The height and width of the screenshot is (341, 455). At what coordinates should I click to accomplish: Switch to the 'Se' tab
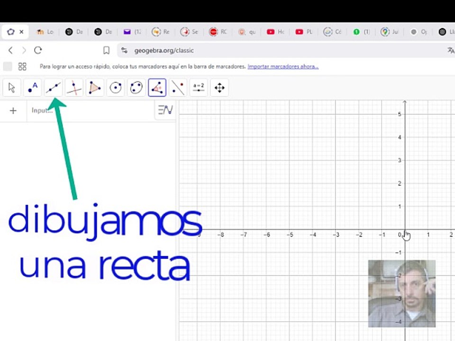(x=189, y=32)
